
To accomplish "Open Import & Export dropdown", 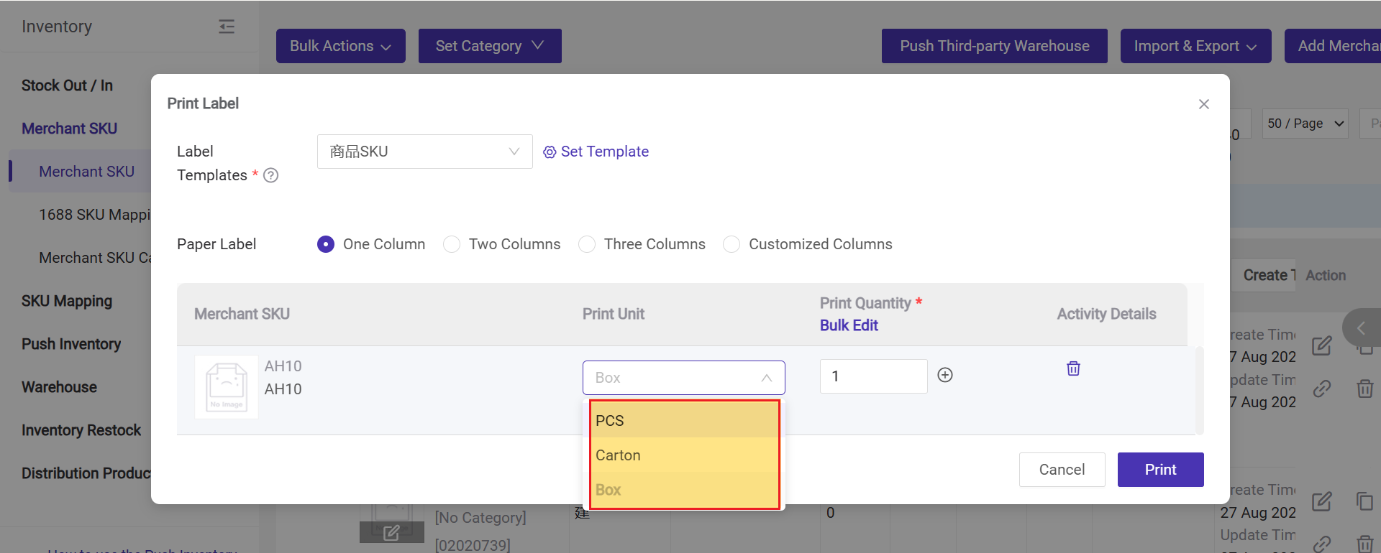I will pyautogui.click(x=1195, y=46).
